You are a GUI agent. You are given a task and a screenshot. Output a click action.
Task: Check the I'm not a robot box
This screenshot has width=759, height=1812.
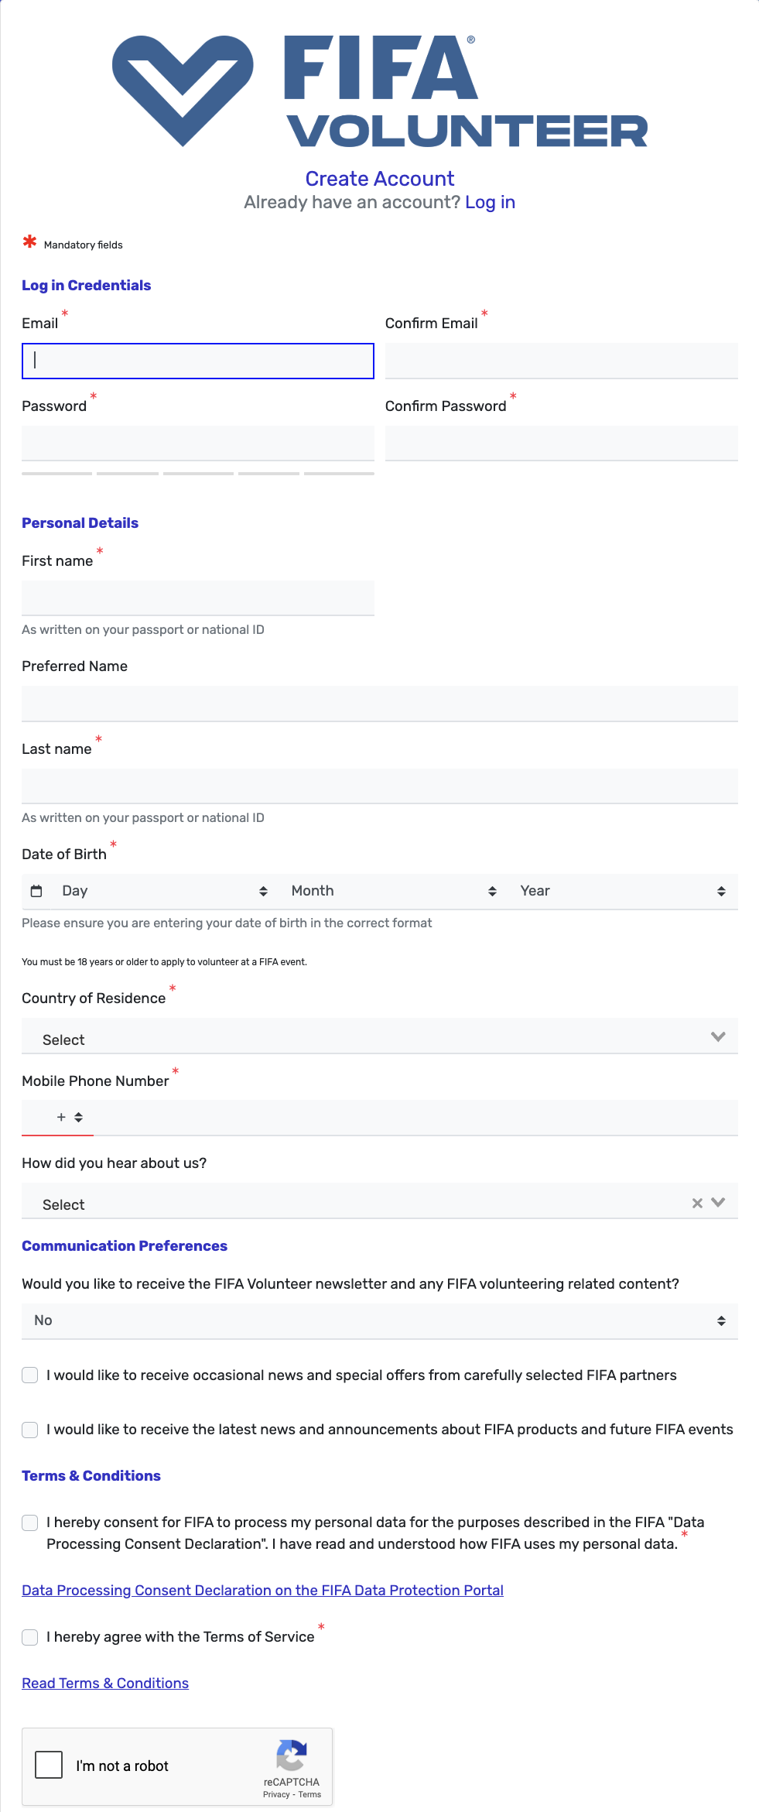pyautogui.click(x=49, y=1765)
